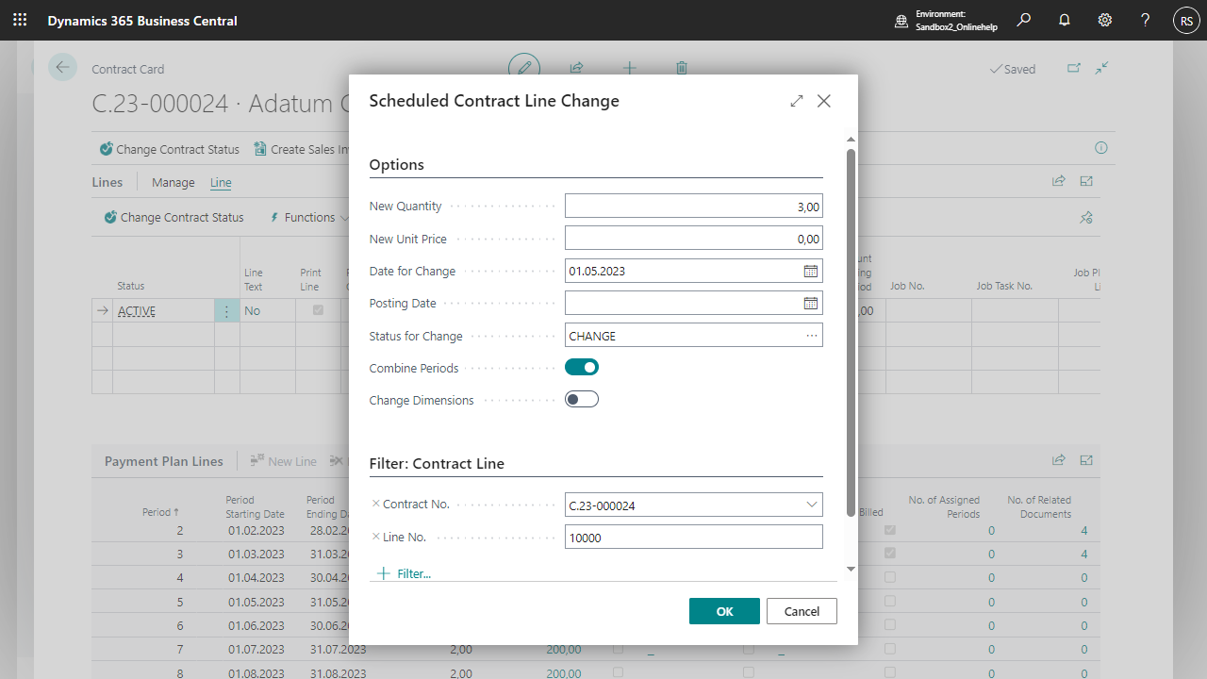This screenshot has height=679, width=1207.
Task: Open the app launcher waffle icon
Action: click(x=20, y=20)
